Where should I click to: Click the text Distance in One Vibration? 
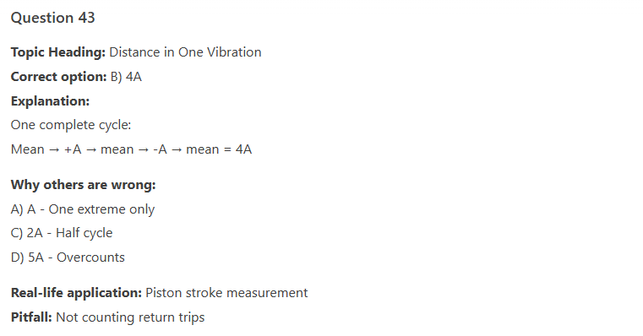click(x=185, y=52)
